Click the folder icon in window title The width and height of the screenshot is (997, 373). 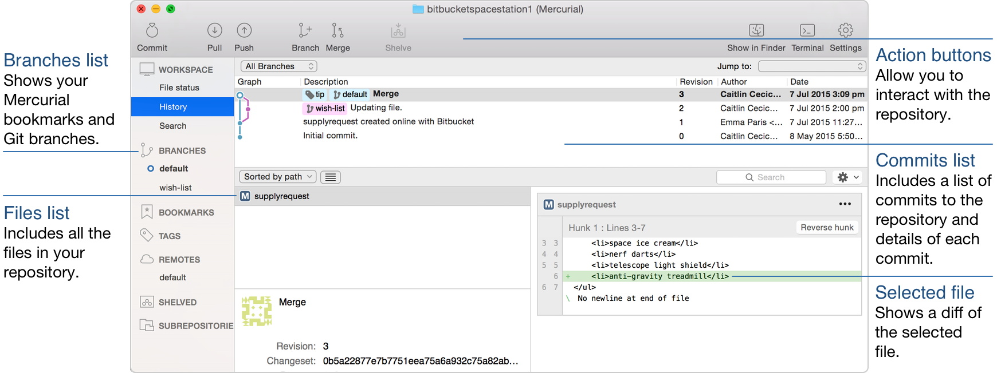point(418,9)
